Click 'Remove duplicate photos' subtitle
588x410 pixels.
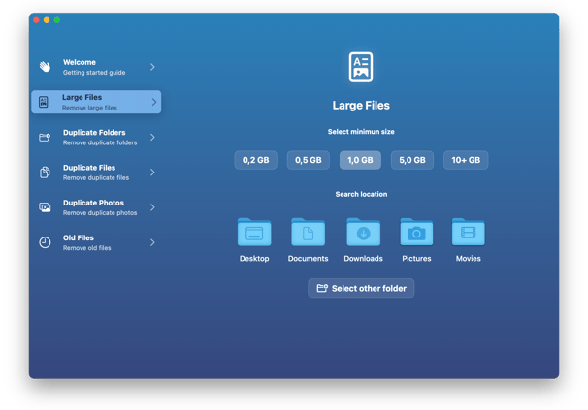click(x=100, y=213)
